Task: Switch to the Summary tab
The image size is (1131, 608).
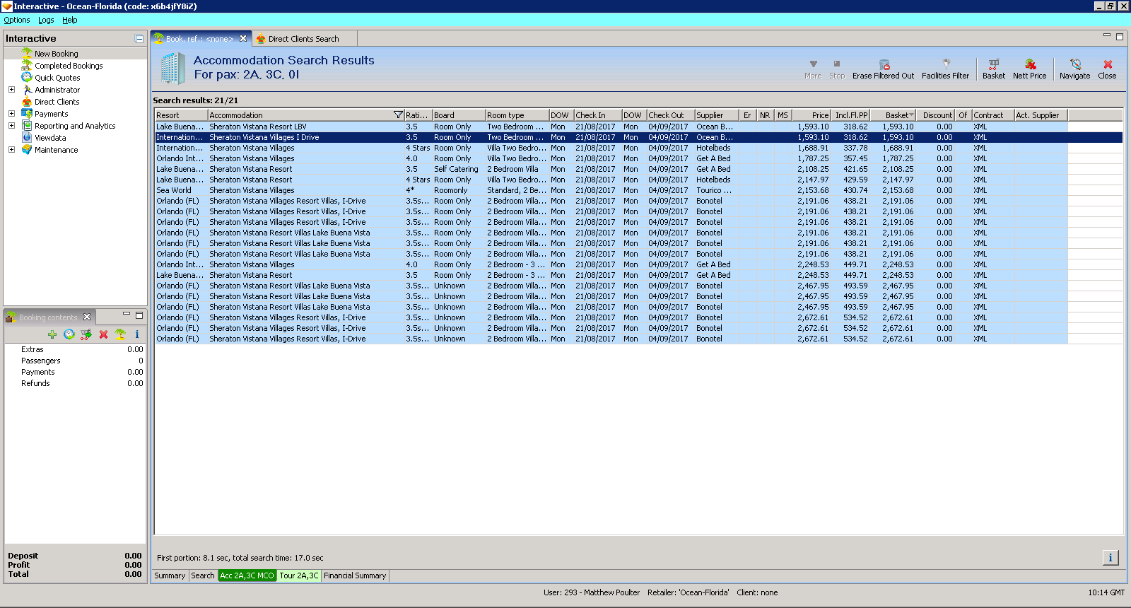Action: pos(170,575)
